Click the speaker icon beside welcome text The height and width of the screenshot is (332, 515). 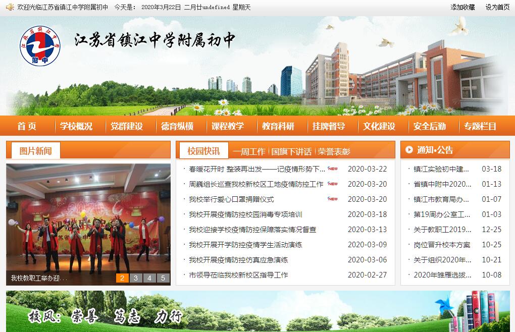(10, 7)
